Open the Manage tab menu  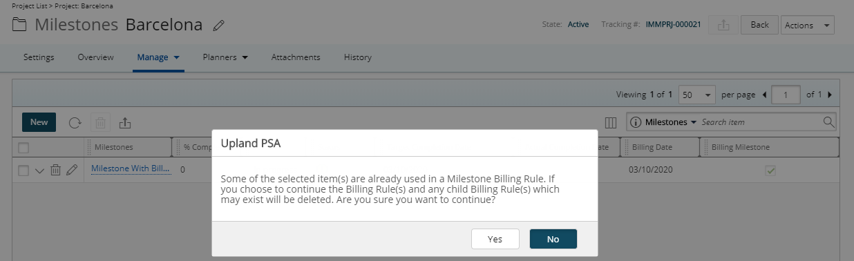click(x=158, y=57)
